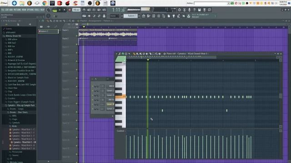This screenshot has width=291, height=163.
Task: Open the ADD menu
Action: tap(11, 10)
